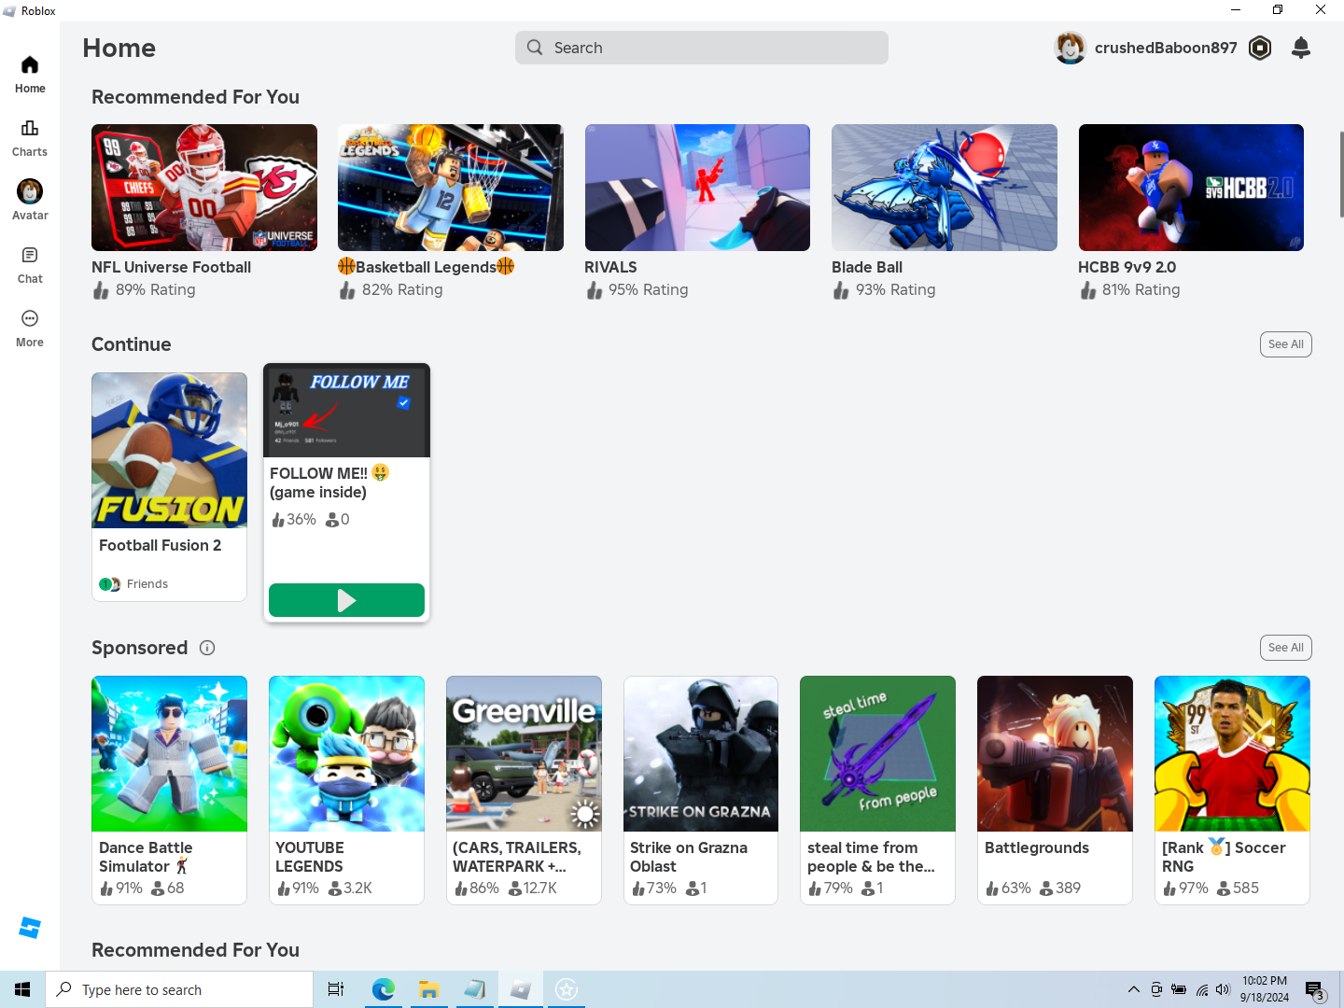Open the Blade Ball thumbnail

pos(945,188)
